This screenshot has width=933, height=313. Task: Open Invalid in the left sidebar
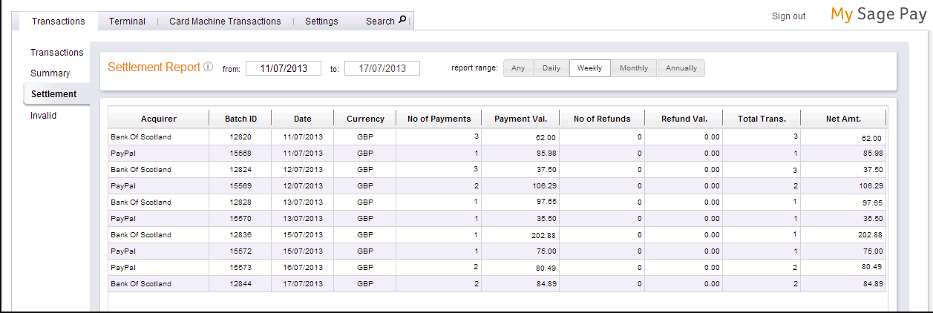click(43, 116)
